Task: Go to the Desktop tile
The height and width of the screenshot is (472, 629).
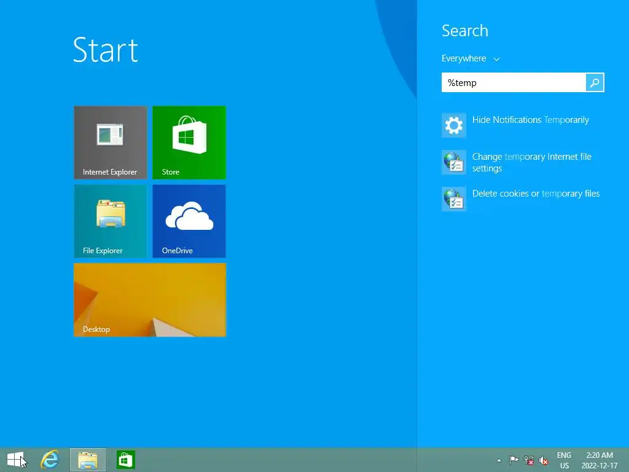Action: point(150,300)
